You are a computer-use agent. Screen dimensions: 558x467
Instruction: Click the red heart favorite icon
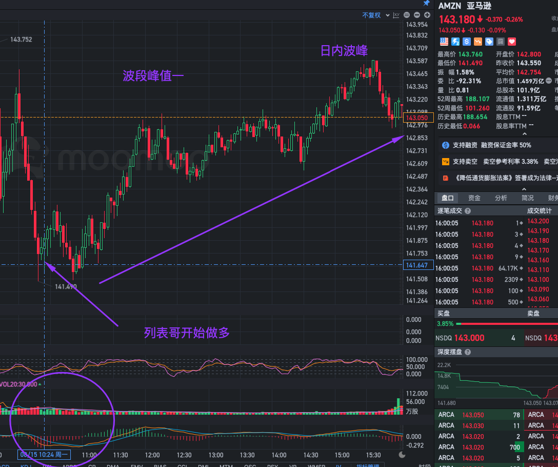(x=512, y=42)
